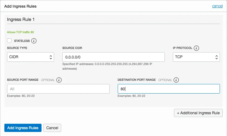The image size is (227, 136).
Task: Click the cancel link in the dialog header
Action: pyautogui.click(x=217, y=6)
